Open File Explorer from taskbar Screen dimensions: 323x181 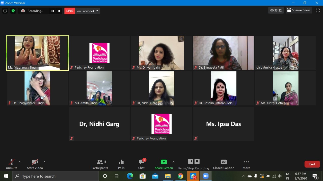coord(168,176)
